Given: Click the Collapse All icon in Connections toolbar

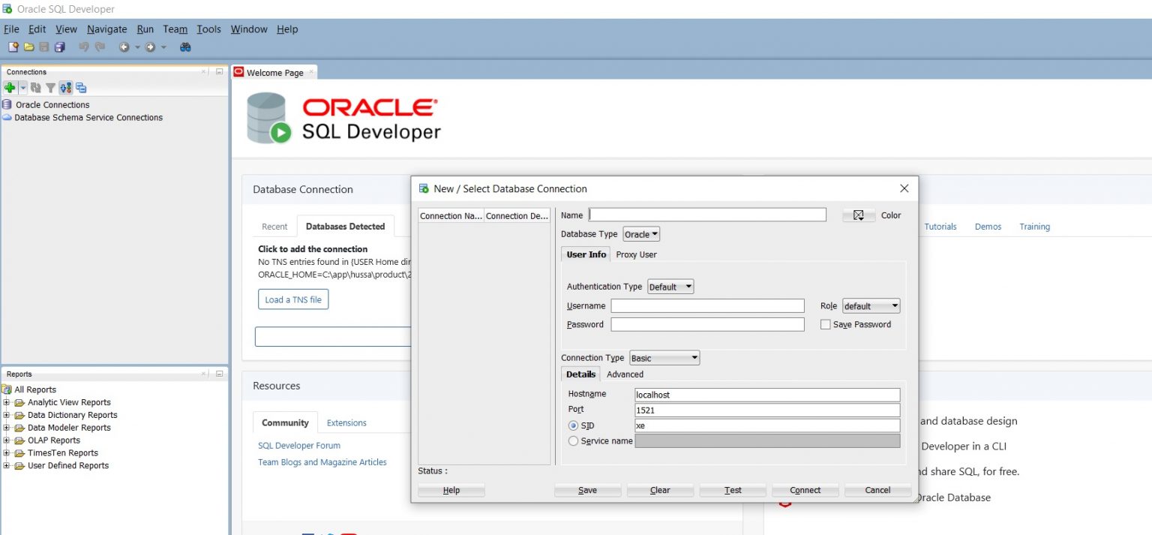Looking at the screenshot, I should coord(81,88).
